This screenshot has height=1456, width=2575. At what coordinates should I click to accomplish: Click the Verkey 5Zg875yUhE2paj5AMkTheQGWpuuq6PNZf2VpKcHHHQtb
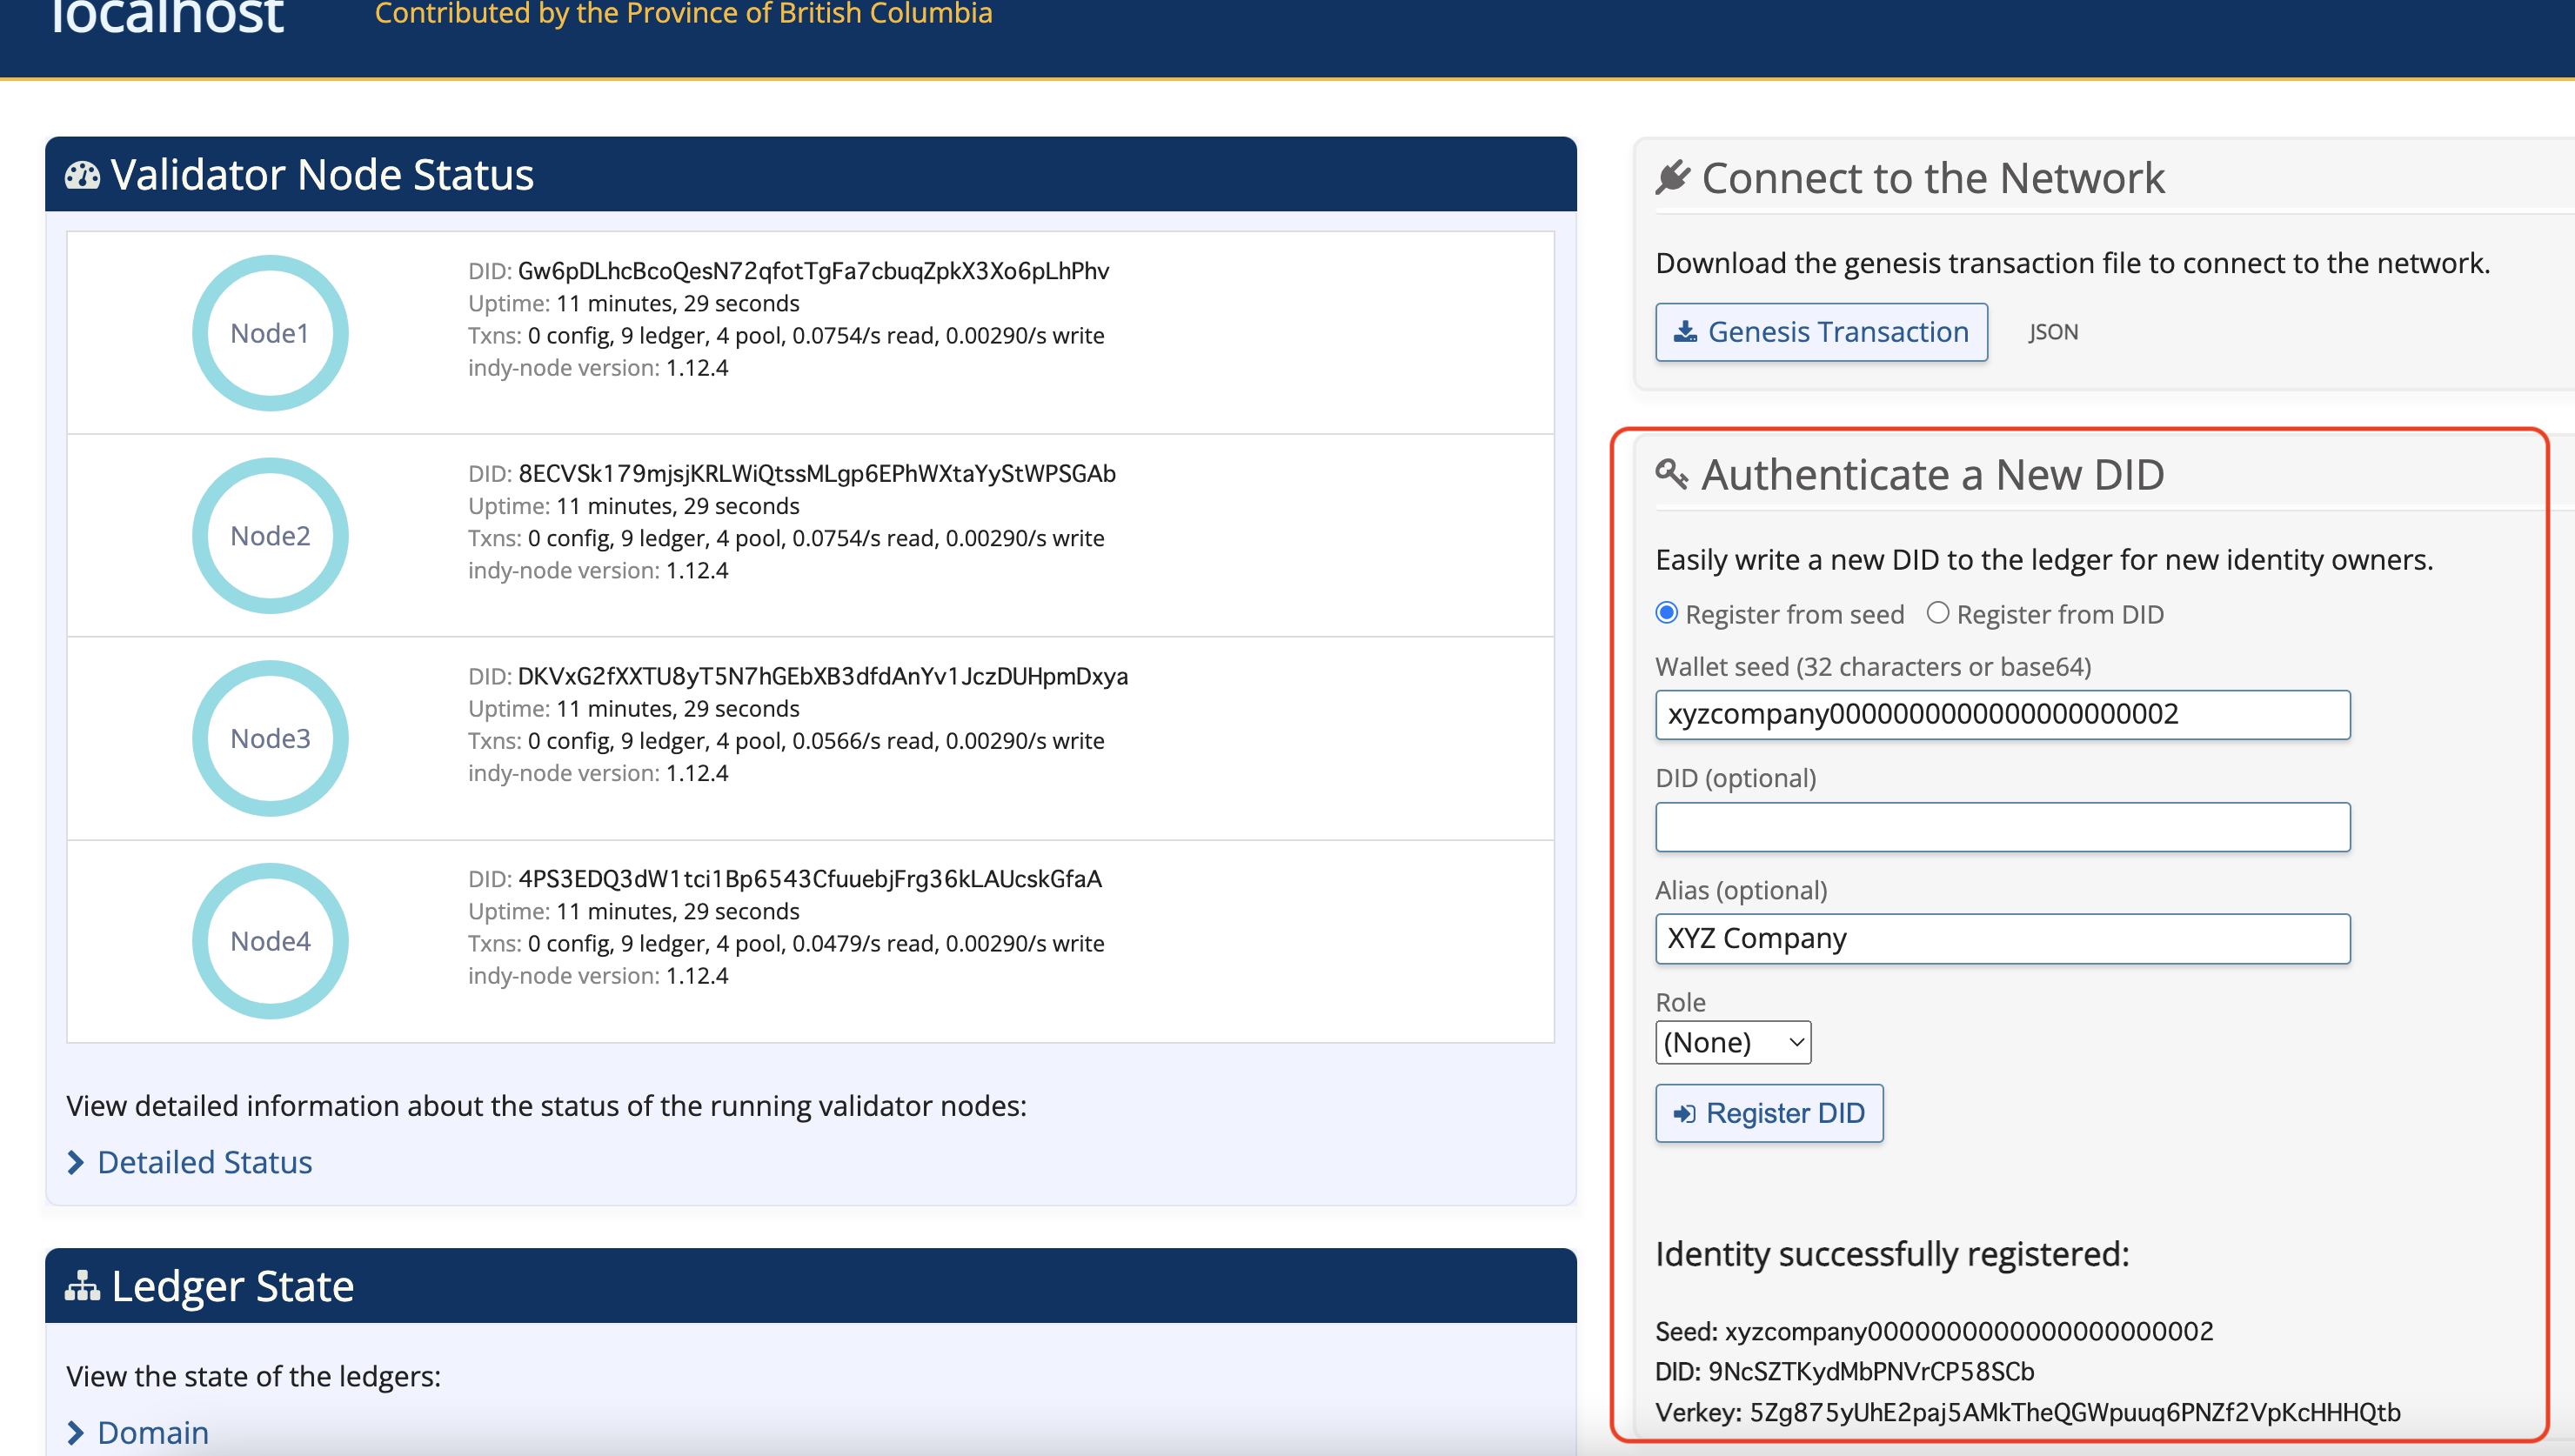coord(2075,1412)
